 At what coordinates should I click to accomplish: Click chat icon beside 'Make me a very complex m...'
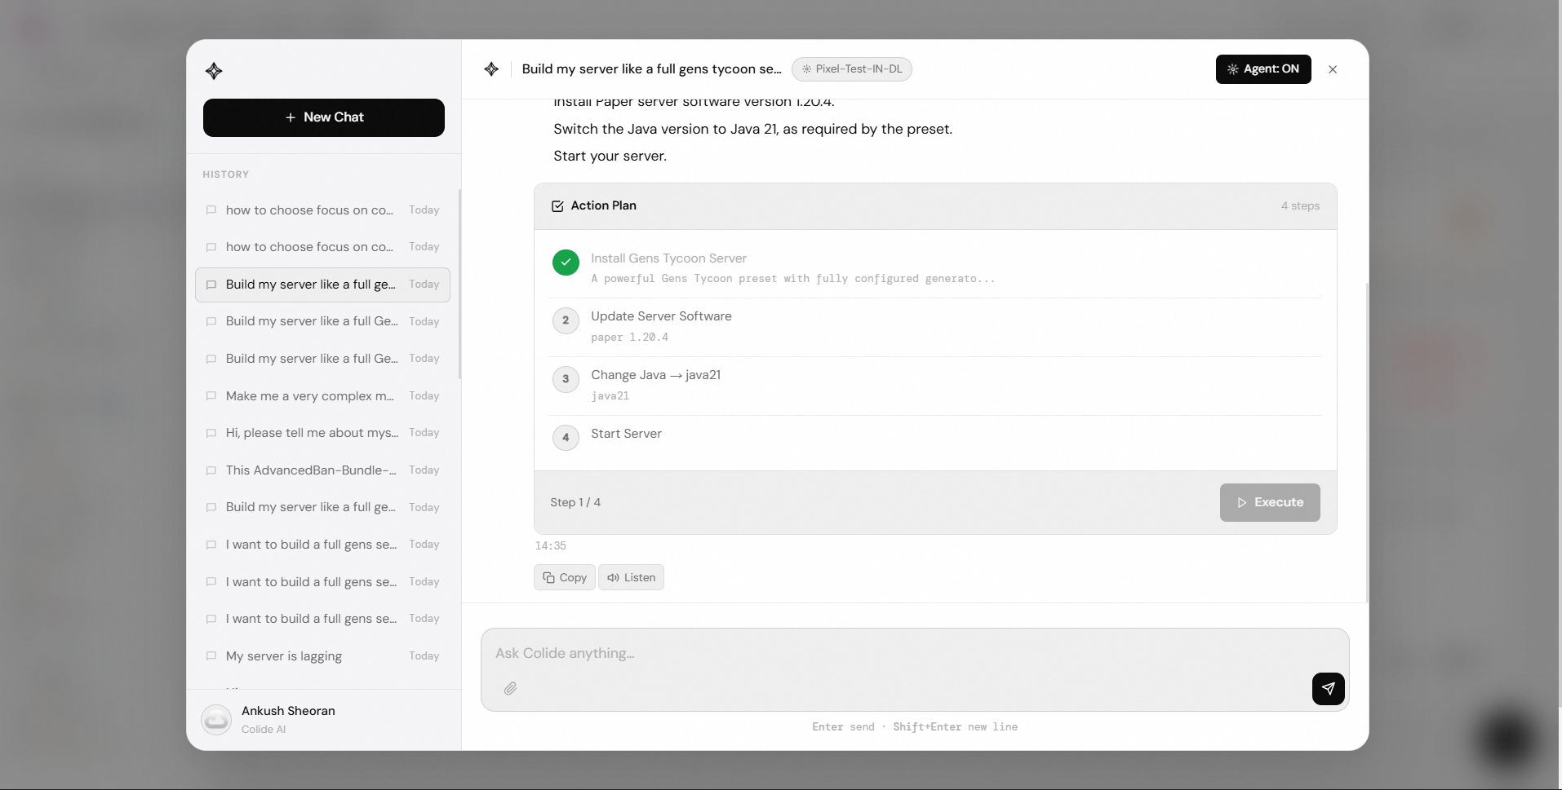(x=211, y=396)
